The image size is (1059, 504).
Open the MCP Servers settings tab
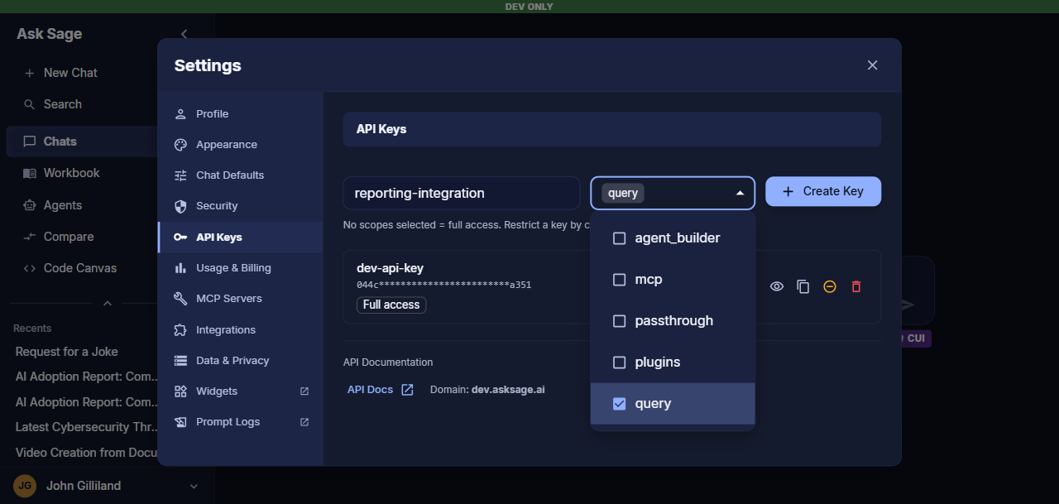pos(240,299)
